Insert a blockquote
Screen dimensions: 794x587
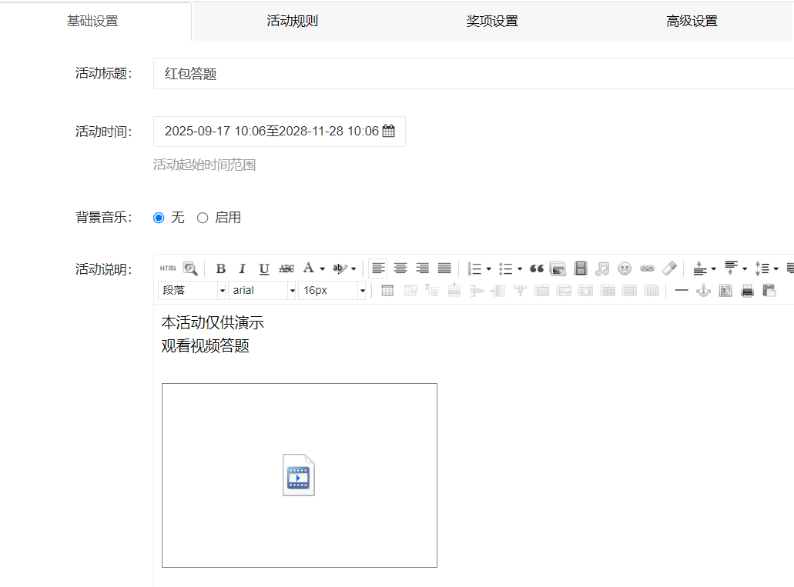click(x=537, y=268)
